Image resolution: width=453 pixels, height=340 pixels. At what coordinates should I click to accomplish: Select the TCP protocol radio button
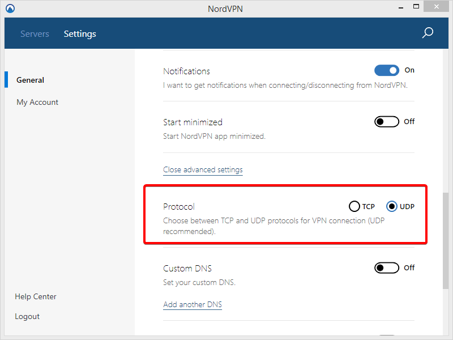click(354, 206)
